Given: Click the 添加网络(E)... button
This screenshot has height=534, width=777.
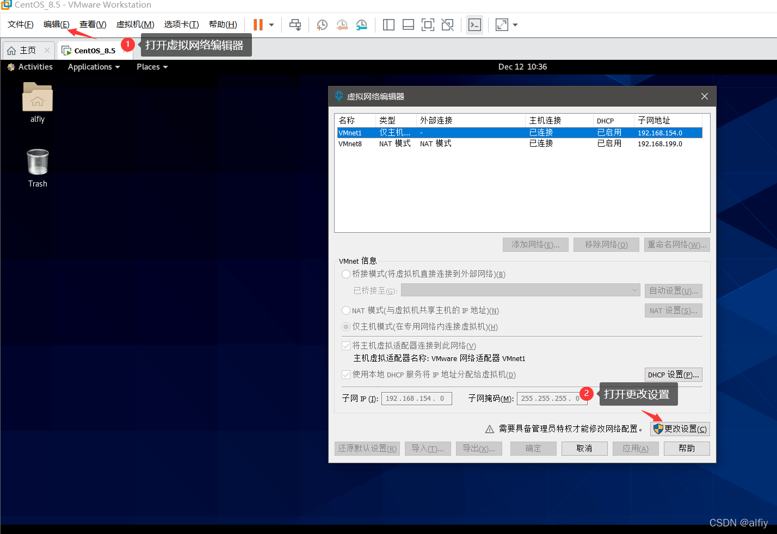Looking at the screenshot, I should 535,245.
